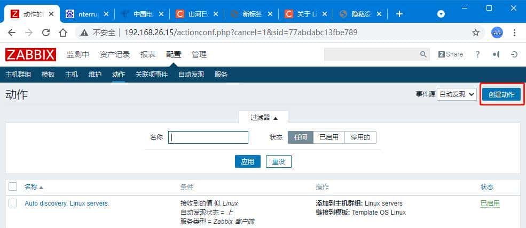Viewport: 526px width, 228px height.
Task: Open the Chrome three-dot menu
Action: point(515,32)
